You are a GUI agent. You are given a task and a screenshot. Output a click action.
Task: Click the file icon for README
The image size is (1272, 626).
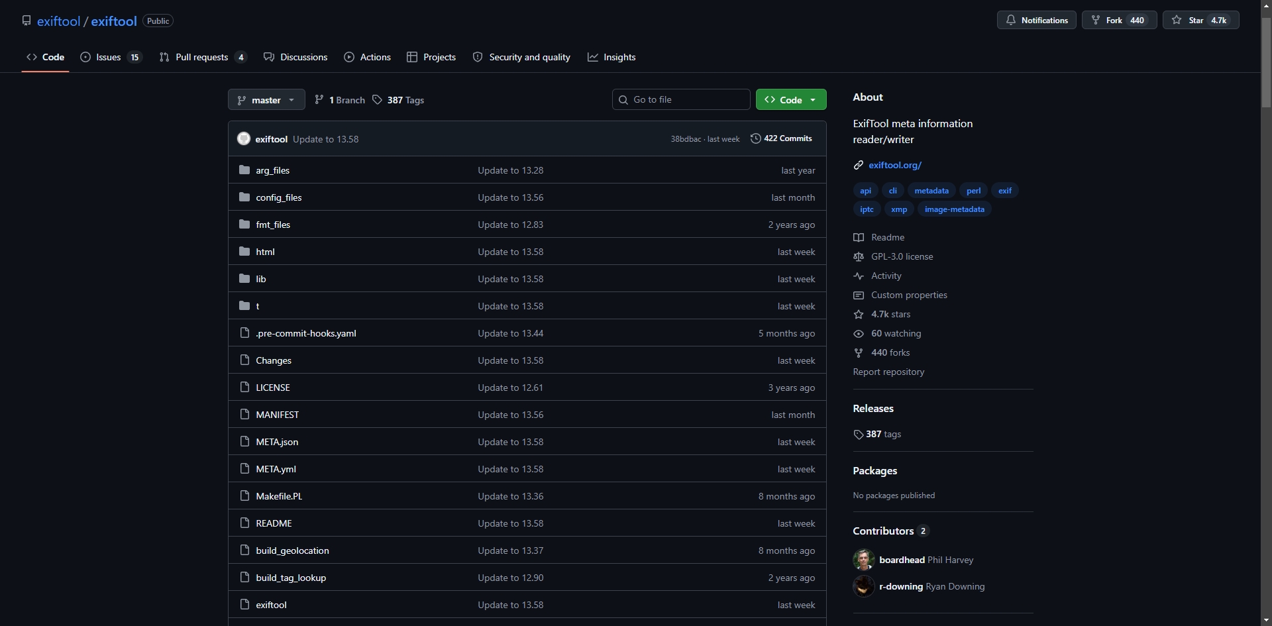[244, 523]
